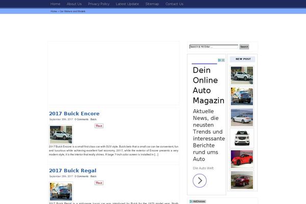306x204 pixels.
Task: Open the Buick Encore post thumbnail image
Action: [61, 135]
